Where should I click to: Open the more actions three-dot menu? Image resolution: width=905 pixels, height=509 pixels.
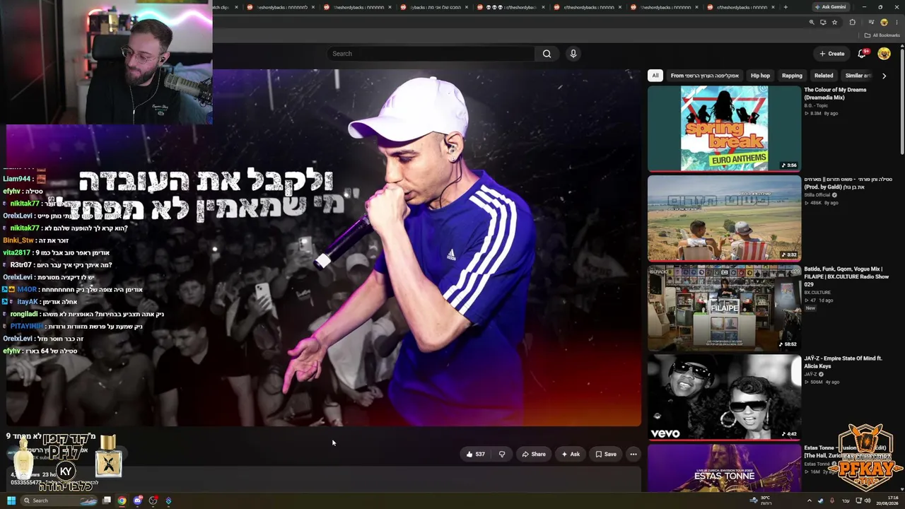point(633,454)
